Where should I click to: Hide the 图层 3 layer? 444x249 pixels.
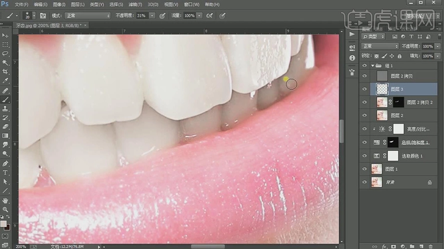365,89
